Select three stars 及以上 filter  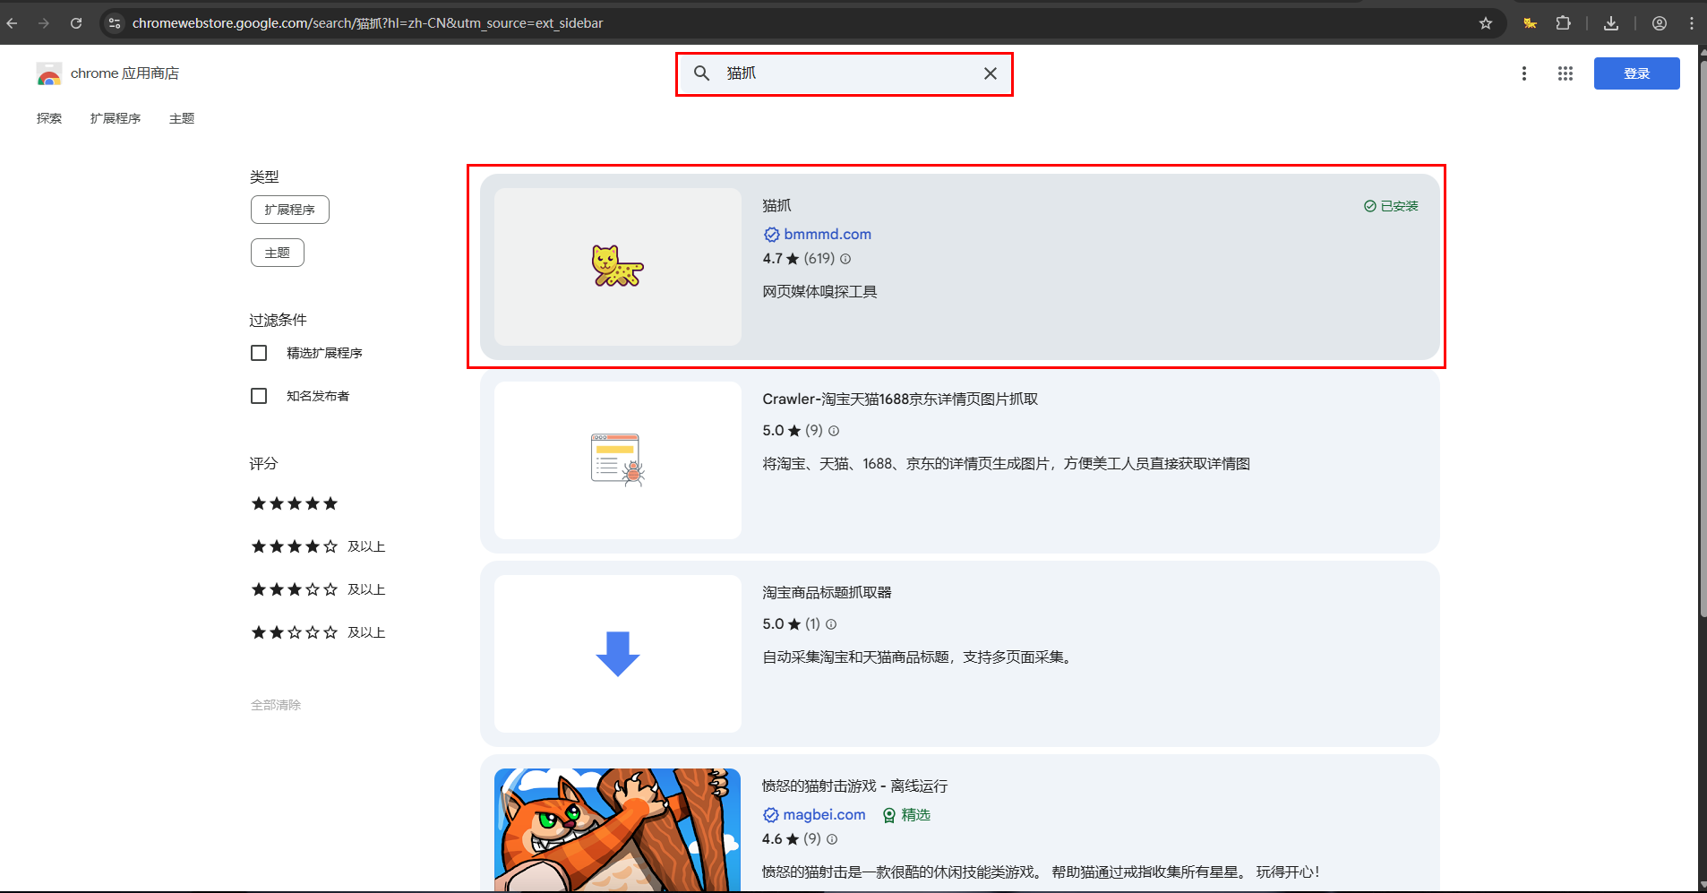pyautogui.click(x=318, y=589)
